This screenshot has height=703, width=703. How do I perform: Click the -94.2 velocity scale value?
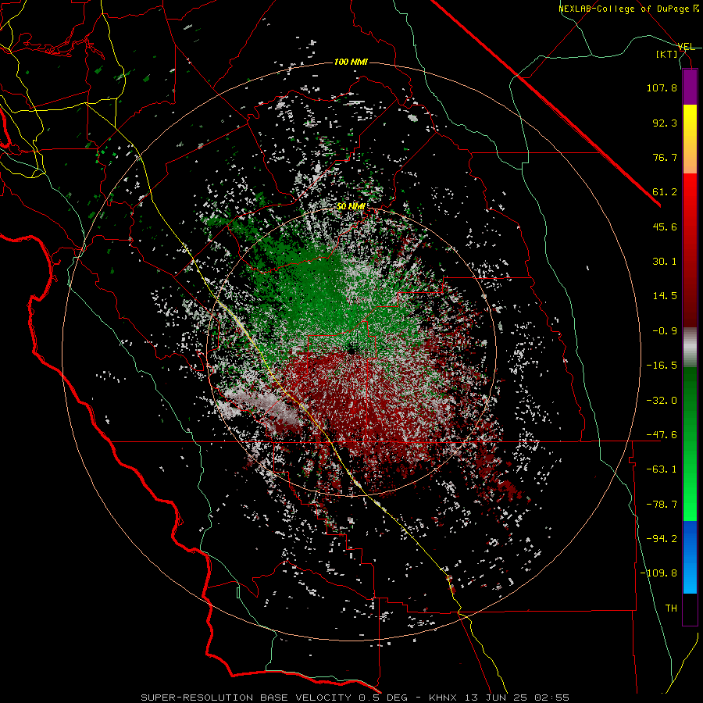[x=662, y=539]
